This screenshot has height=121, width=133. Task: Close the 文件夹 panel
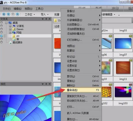(x=50, y=19)
